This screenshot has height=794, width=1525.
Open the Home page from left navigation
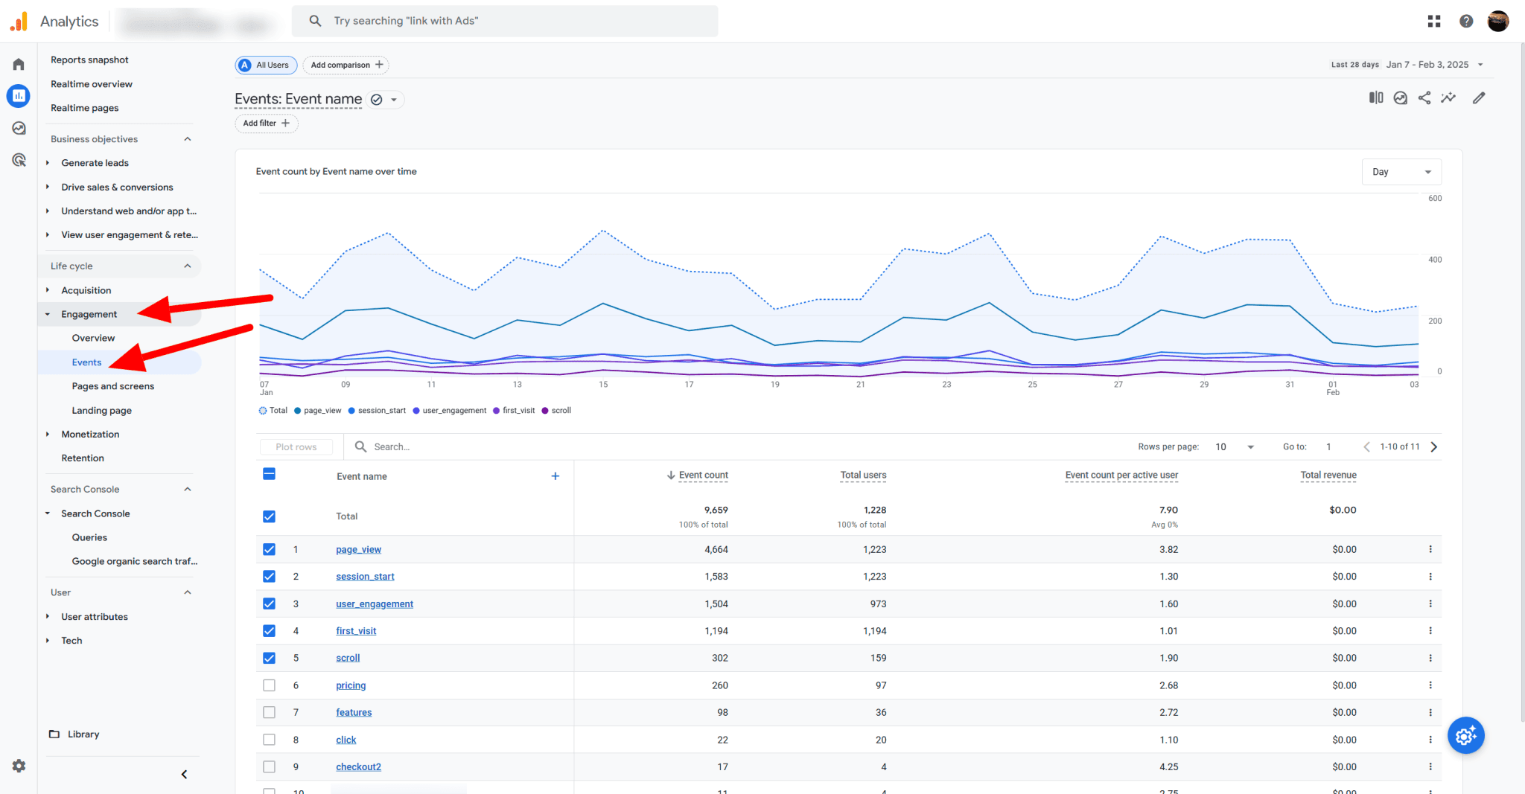pos(18,63)
